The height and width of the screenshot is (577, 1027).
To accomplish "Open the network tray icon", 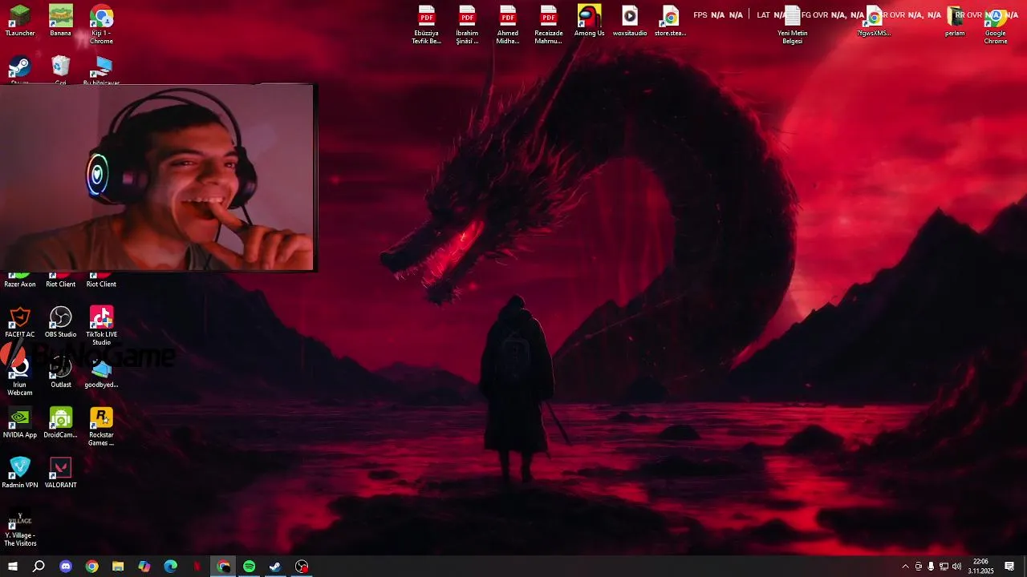I will tap(944, 567).
